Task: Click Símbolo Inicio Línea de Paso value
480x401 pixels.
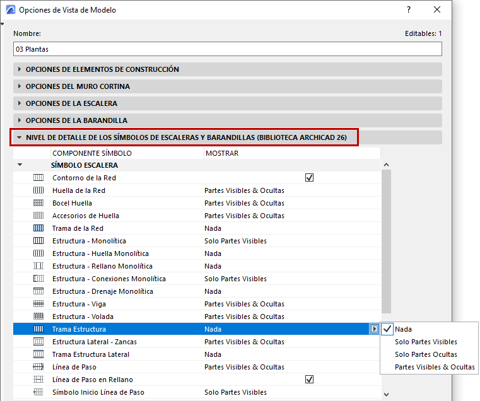Action: point(235,392)
